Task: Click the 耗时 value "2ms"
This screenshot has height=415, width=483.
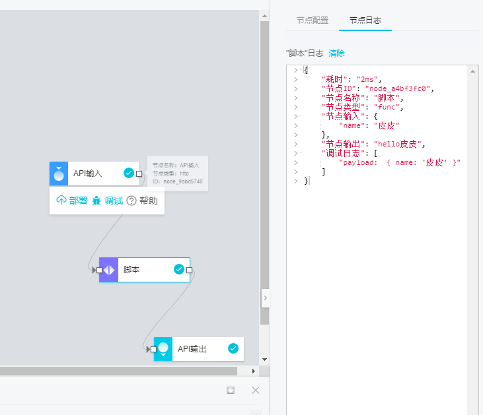Action: coord(367,79)
